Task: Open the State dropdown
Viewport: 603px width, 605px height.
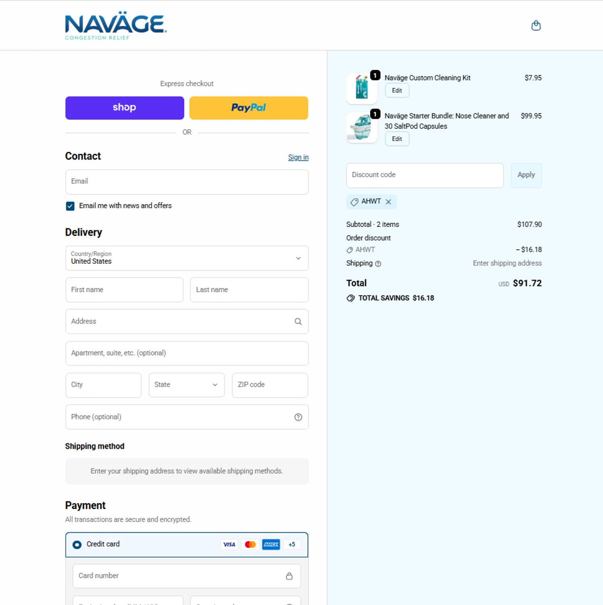Action: pyautogui.click(x=186, y=385)
